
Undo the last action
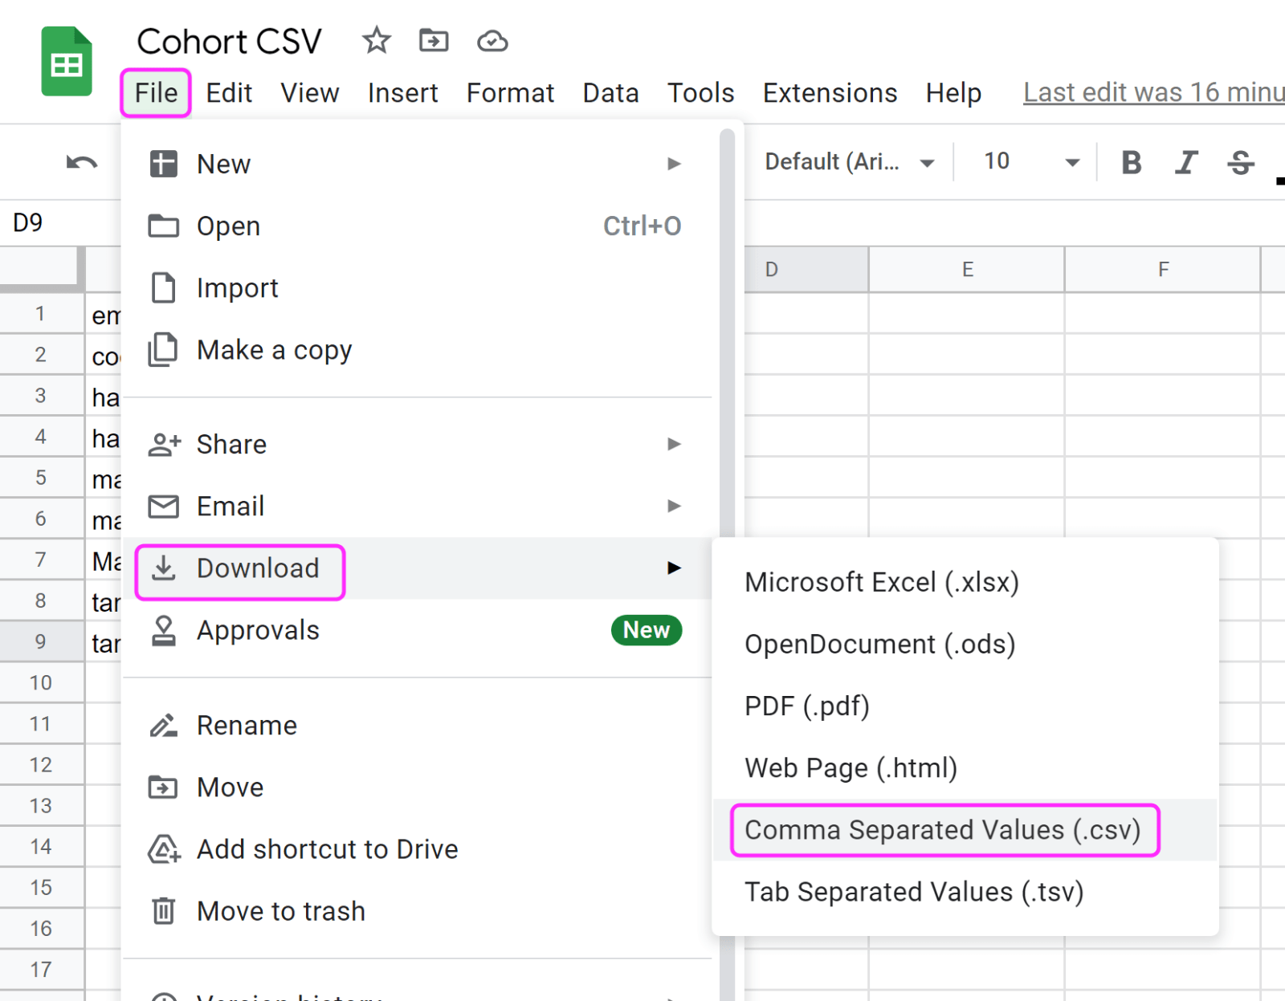pos(80,161)
